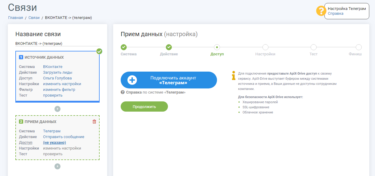The image size is (375, 176).
Task: Select the Доступ step in progress bar
Action: tap(217, 47)
